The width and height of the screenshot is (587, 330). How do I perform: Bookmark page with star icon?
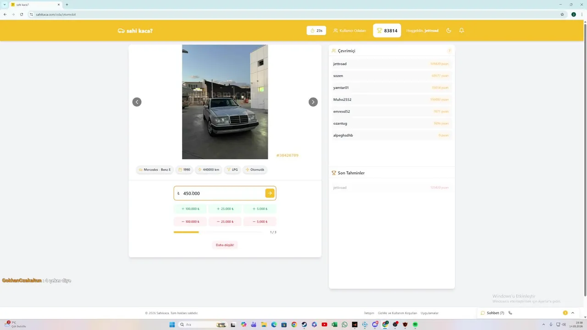tap(562, 14)
